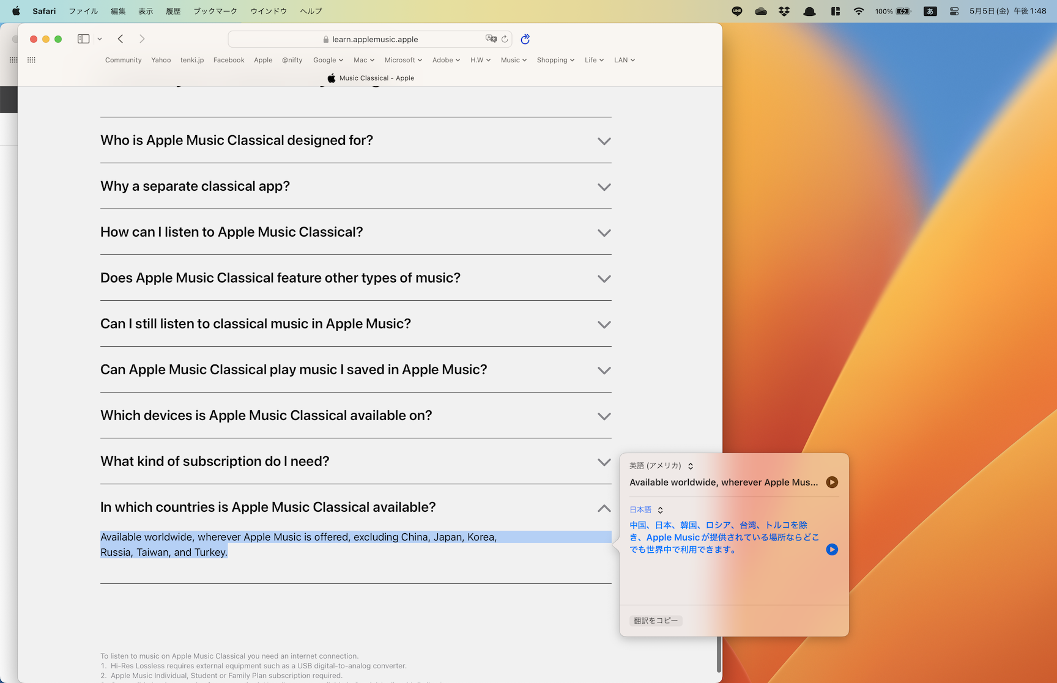Expand 'Who is Apple Music Classical designed for?'
This screenshot has width=1057, height=683.
pyautogui.click(x=604, y=141)
